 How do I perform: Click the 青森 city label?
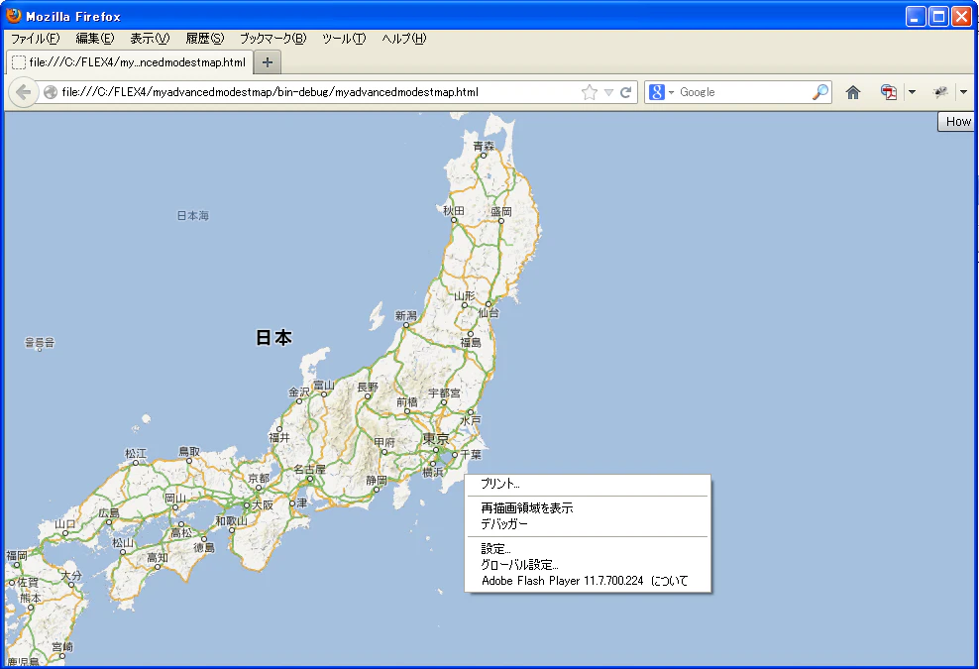484,146
